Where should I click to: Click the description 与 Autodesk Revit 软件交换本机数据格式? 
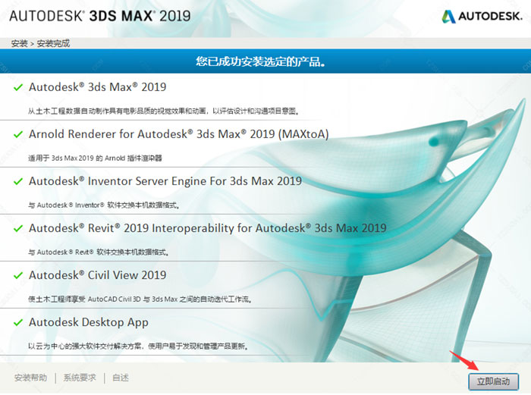click(98, 252)
